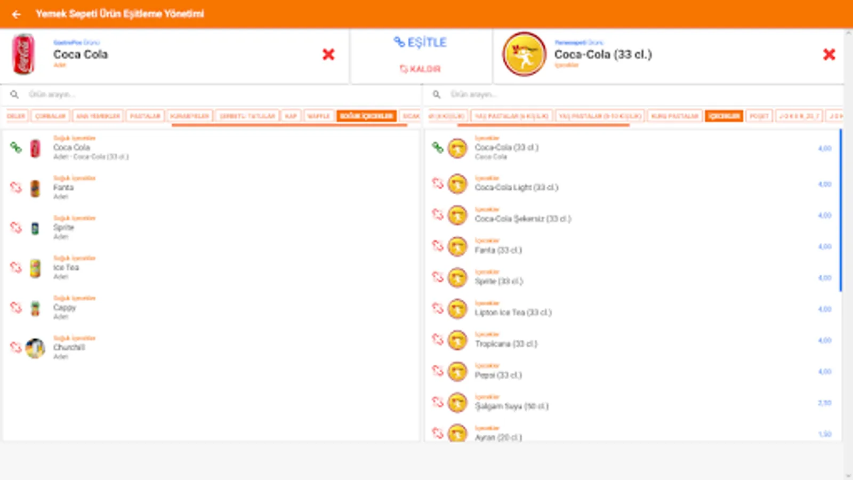
Task: Click the right search magnifier icon
Action: pyautogui.click(x=437, y=94)
